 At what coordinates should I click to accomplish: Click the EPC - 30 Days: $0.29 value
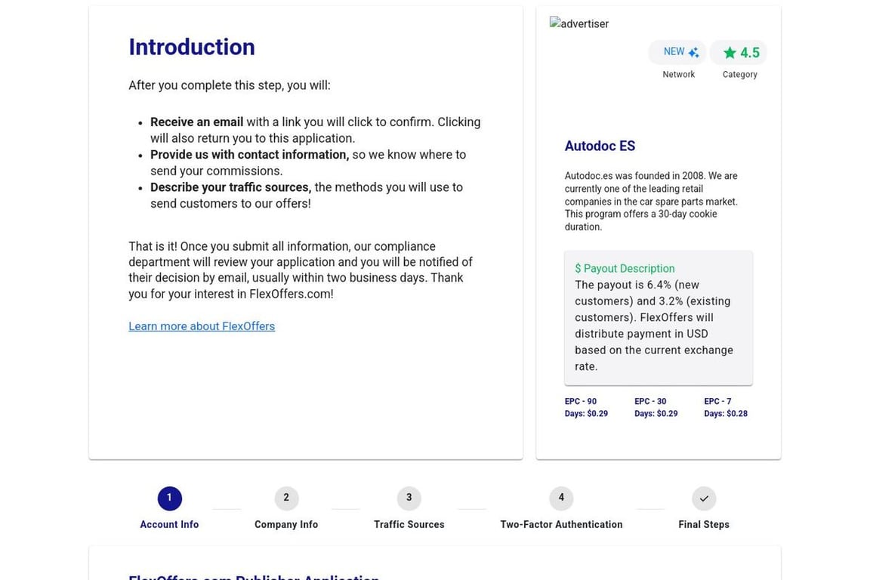(656, 407)
